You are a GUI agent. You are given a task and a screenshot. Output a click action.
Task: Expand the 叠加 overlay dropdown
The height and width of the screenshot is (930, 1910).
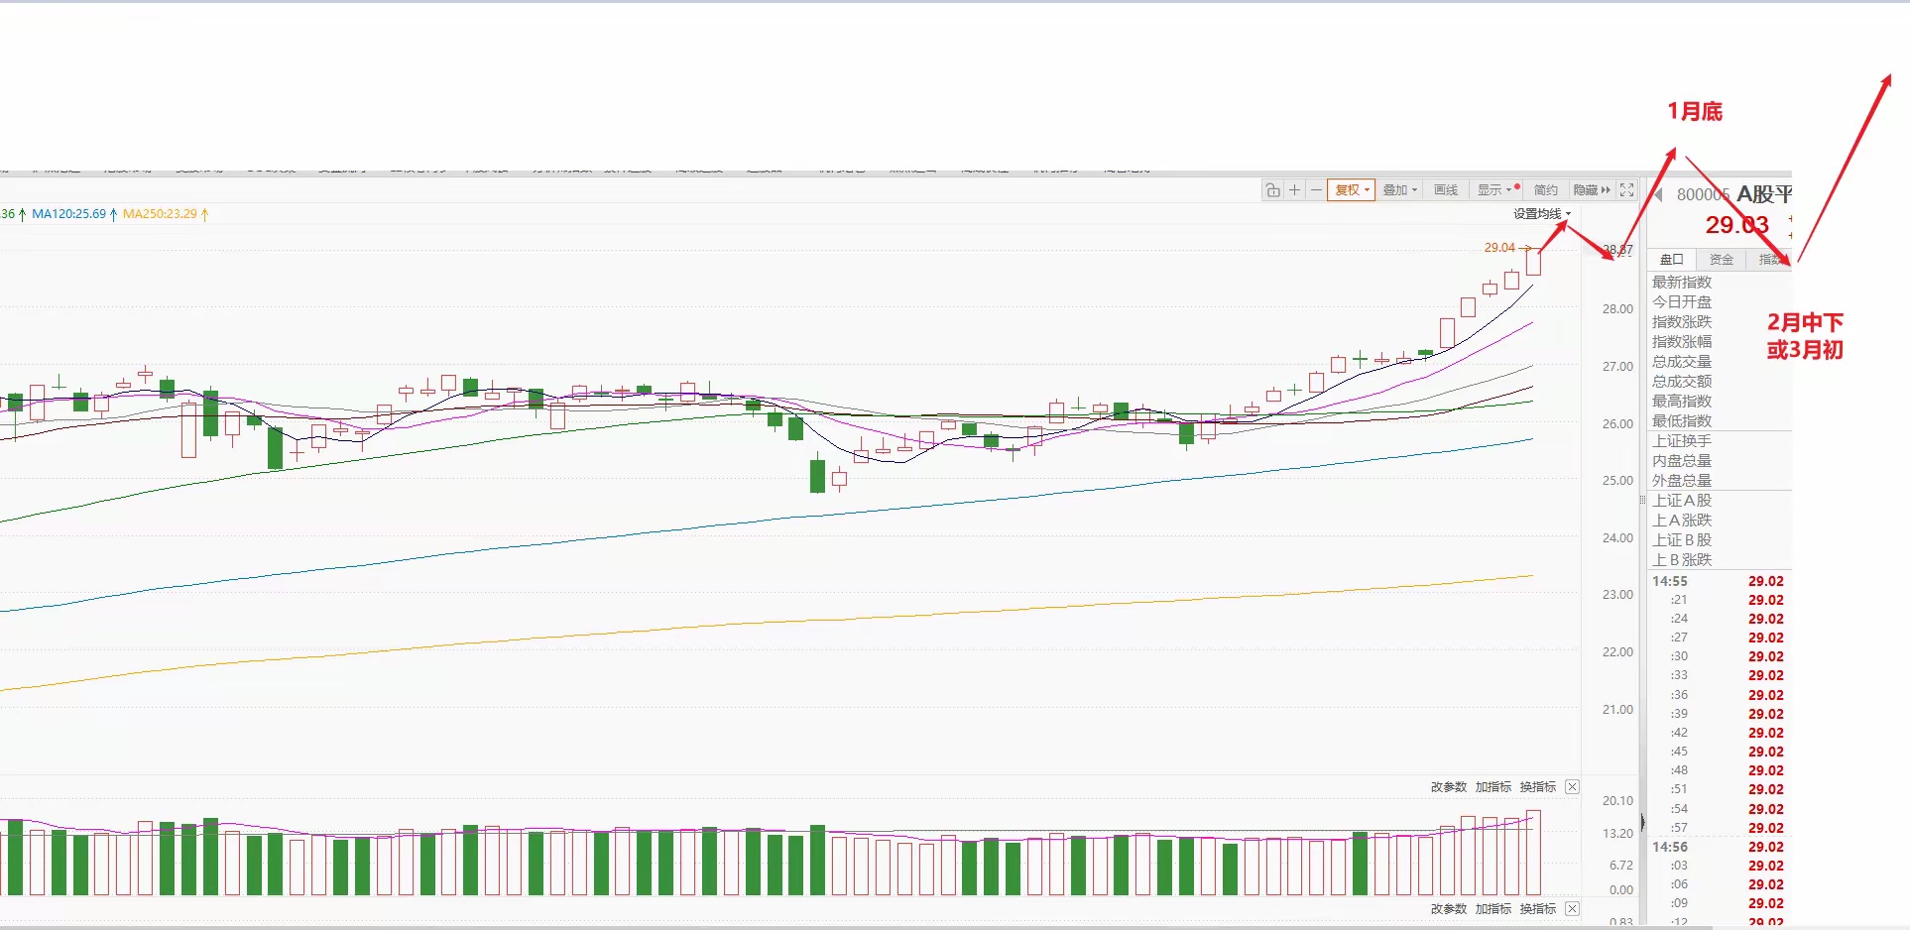[x=1399, y=190]
